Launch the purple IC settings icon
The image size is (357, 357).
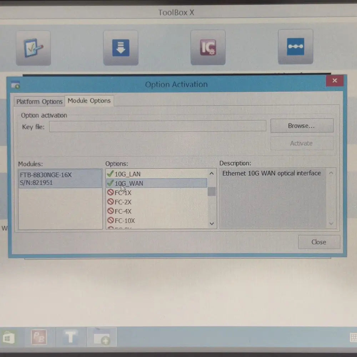(x=208, y=47)
